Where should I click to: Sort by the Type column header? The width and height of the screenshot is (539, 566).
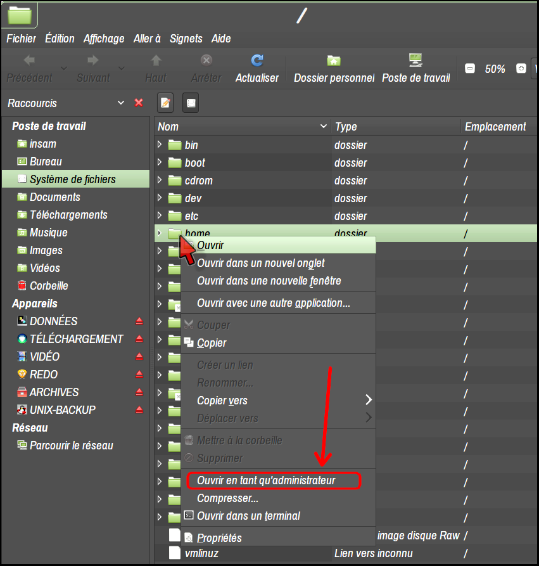click(x=346, y=127)
